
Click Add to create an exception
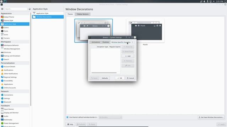[128, 56]
